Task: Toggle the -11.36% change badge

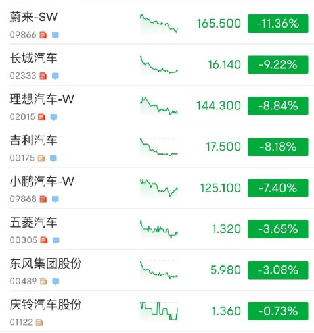Action: click(278, 24)
